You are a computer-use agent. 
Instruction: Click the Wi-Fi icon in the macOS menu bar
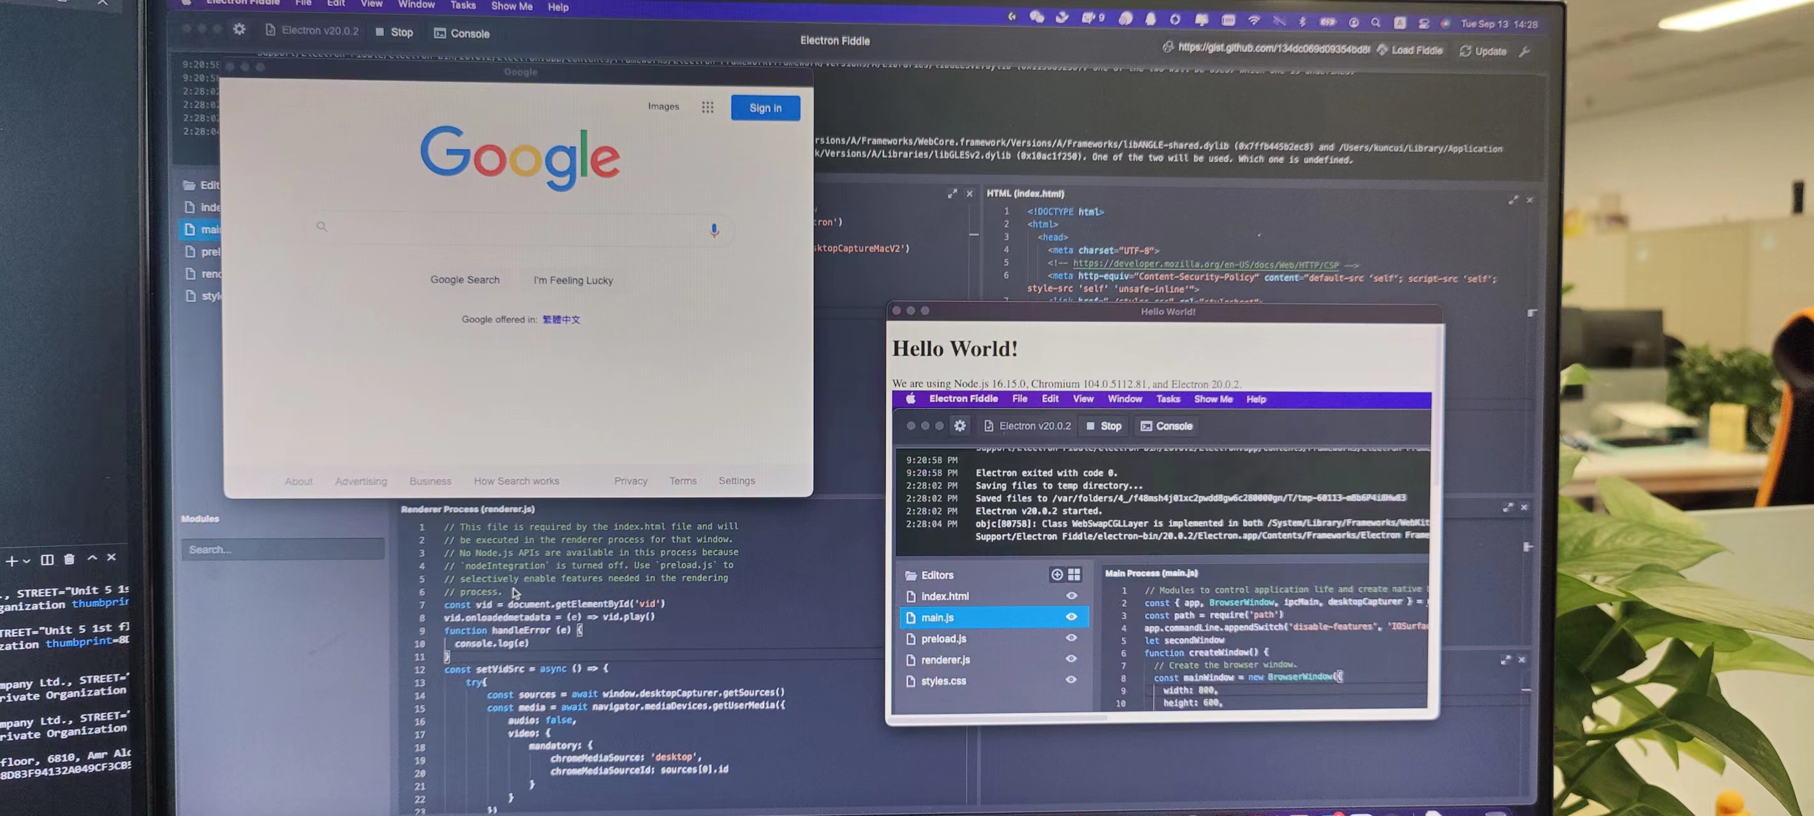[x=1253, y=22]
